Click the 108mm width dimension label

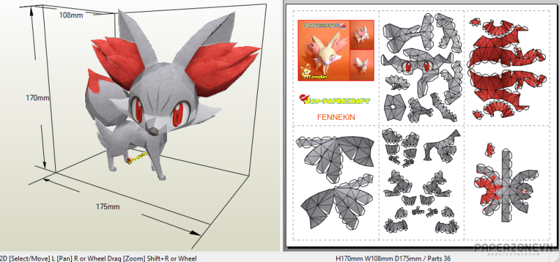pos(71,15)
